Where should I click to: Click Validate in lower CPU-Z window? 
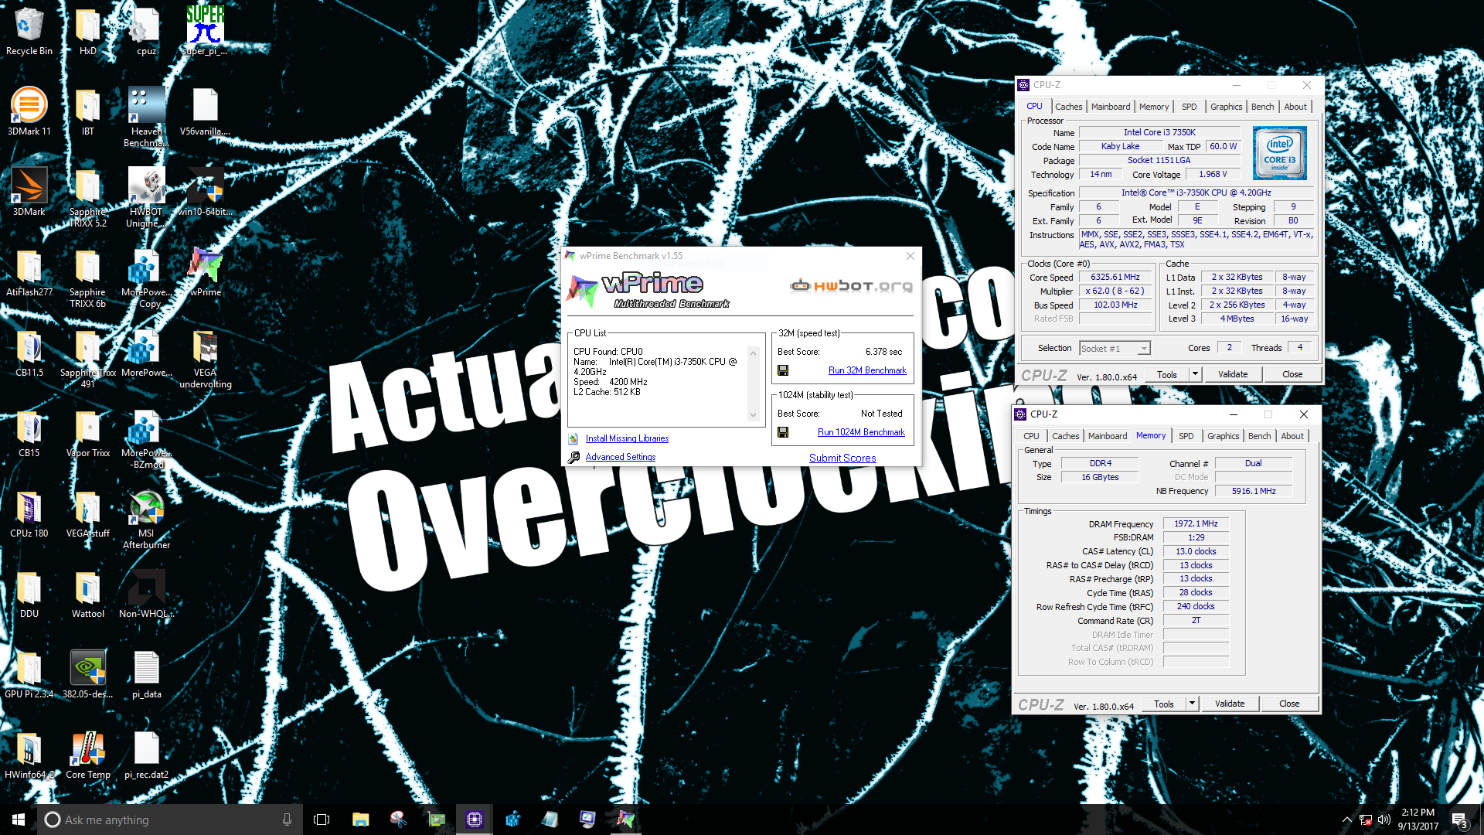coord(1230,704)
